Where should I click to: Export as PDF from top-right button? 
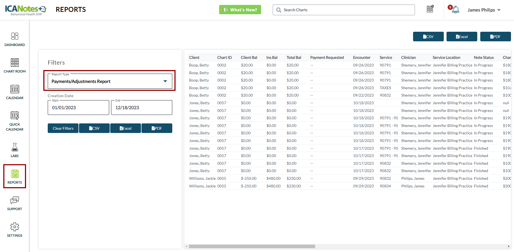click(495, 37)
